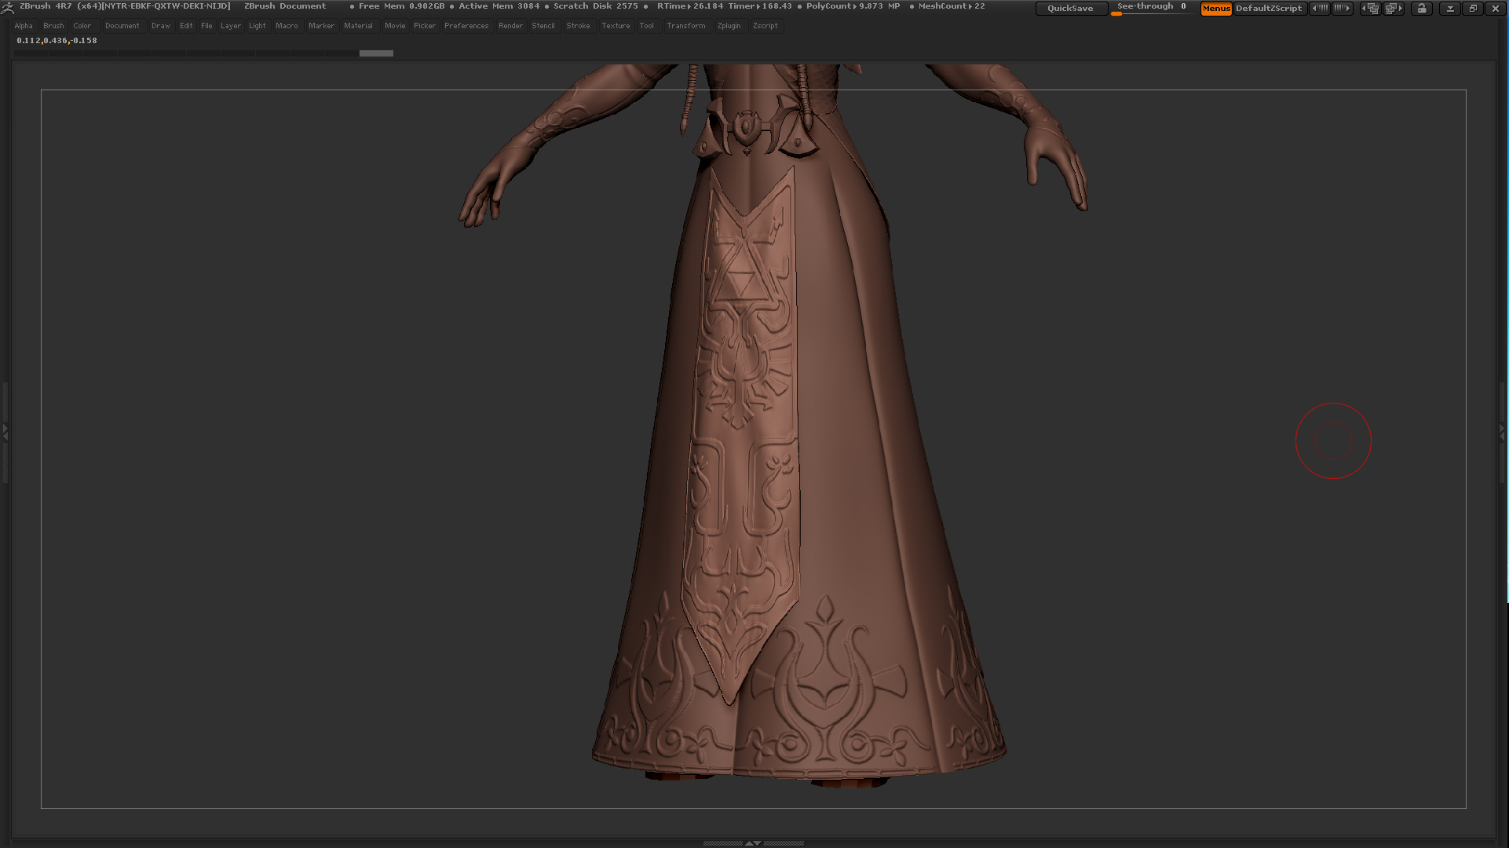The height and width of the screenshot is (848, 1509).
Task: Click the DefaultZScript button
Action: pos(1269,9)
